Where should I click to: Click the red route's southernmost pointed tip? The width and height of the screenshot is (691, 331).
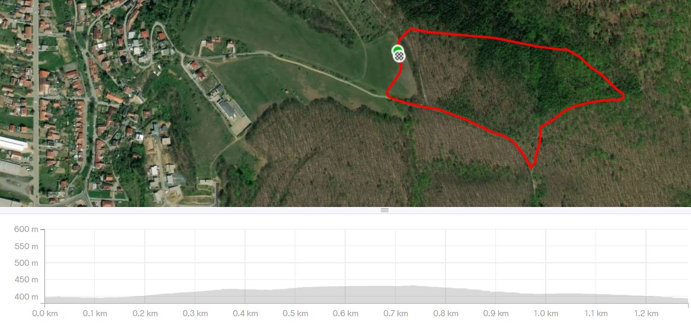click(531, 167)
